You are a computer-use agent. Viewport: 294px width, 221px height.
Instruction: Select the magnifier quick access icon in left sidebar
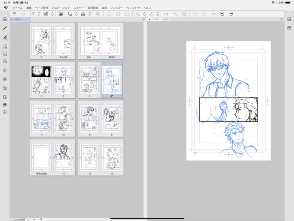coord(5,19)
